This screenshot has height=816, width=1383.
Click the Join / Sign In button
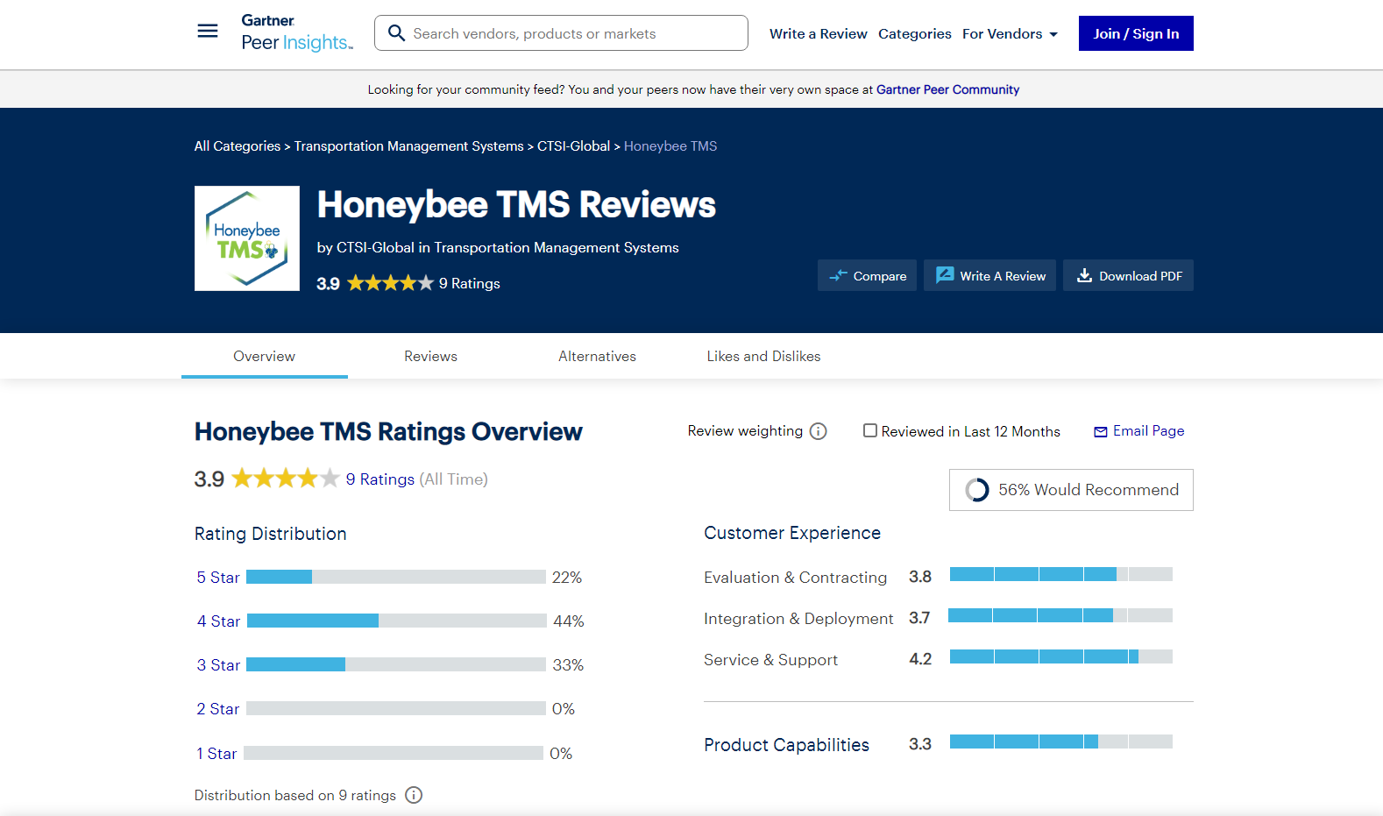pos(1136,33)
